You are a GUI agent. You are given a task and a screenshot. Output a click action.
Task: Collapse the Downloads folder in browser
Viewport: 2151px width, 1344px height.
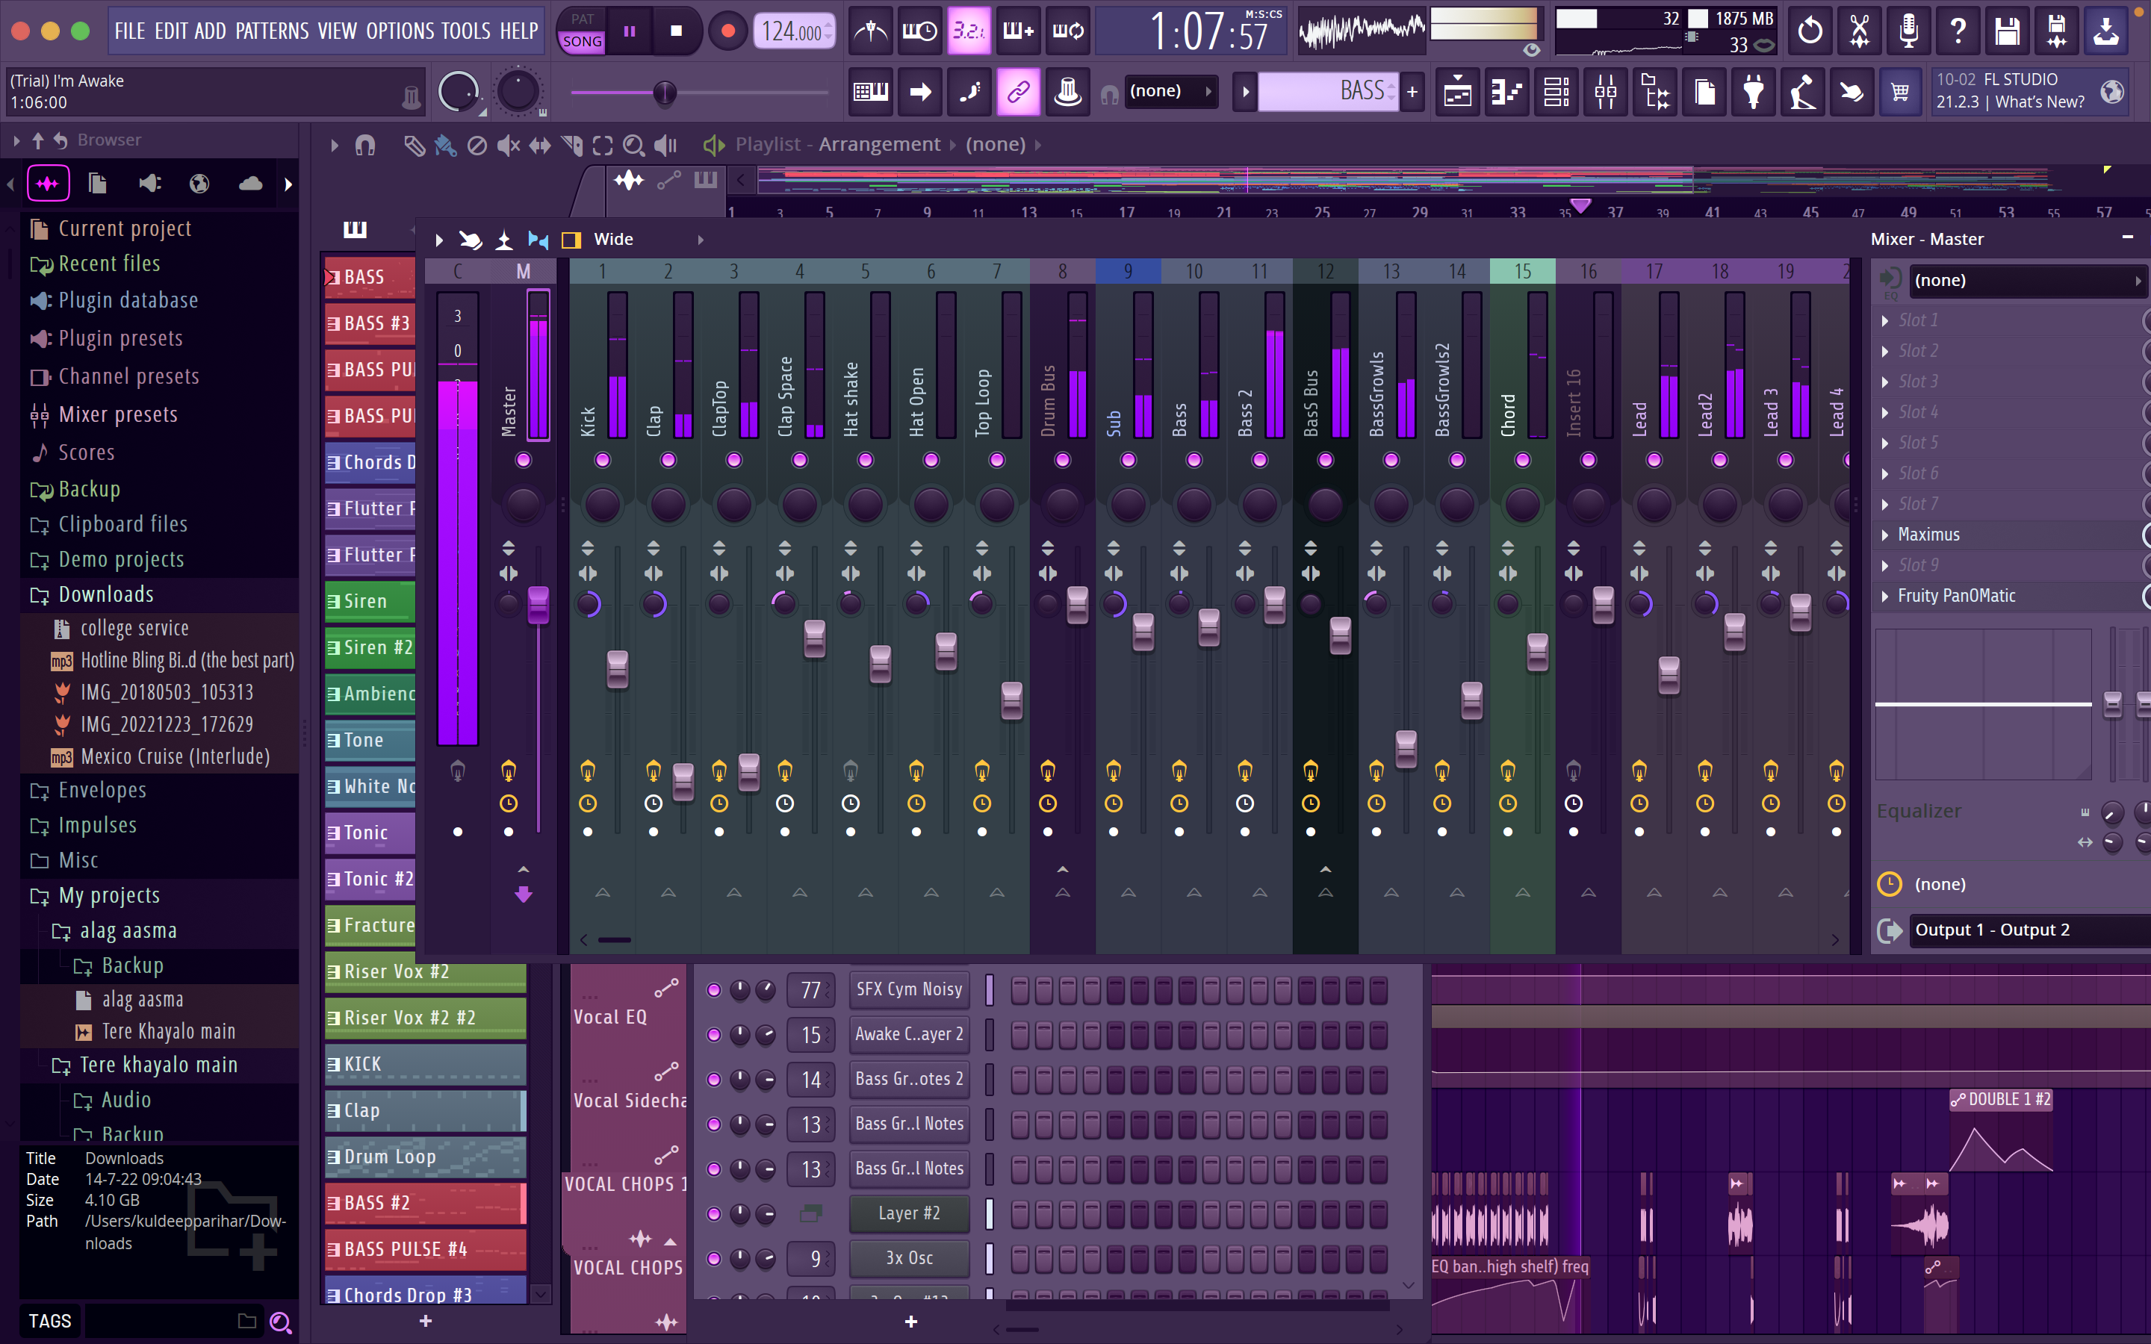click(105, 594)
